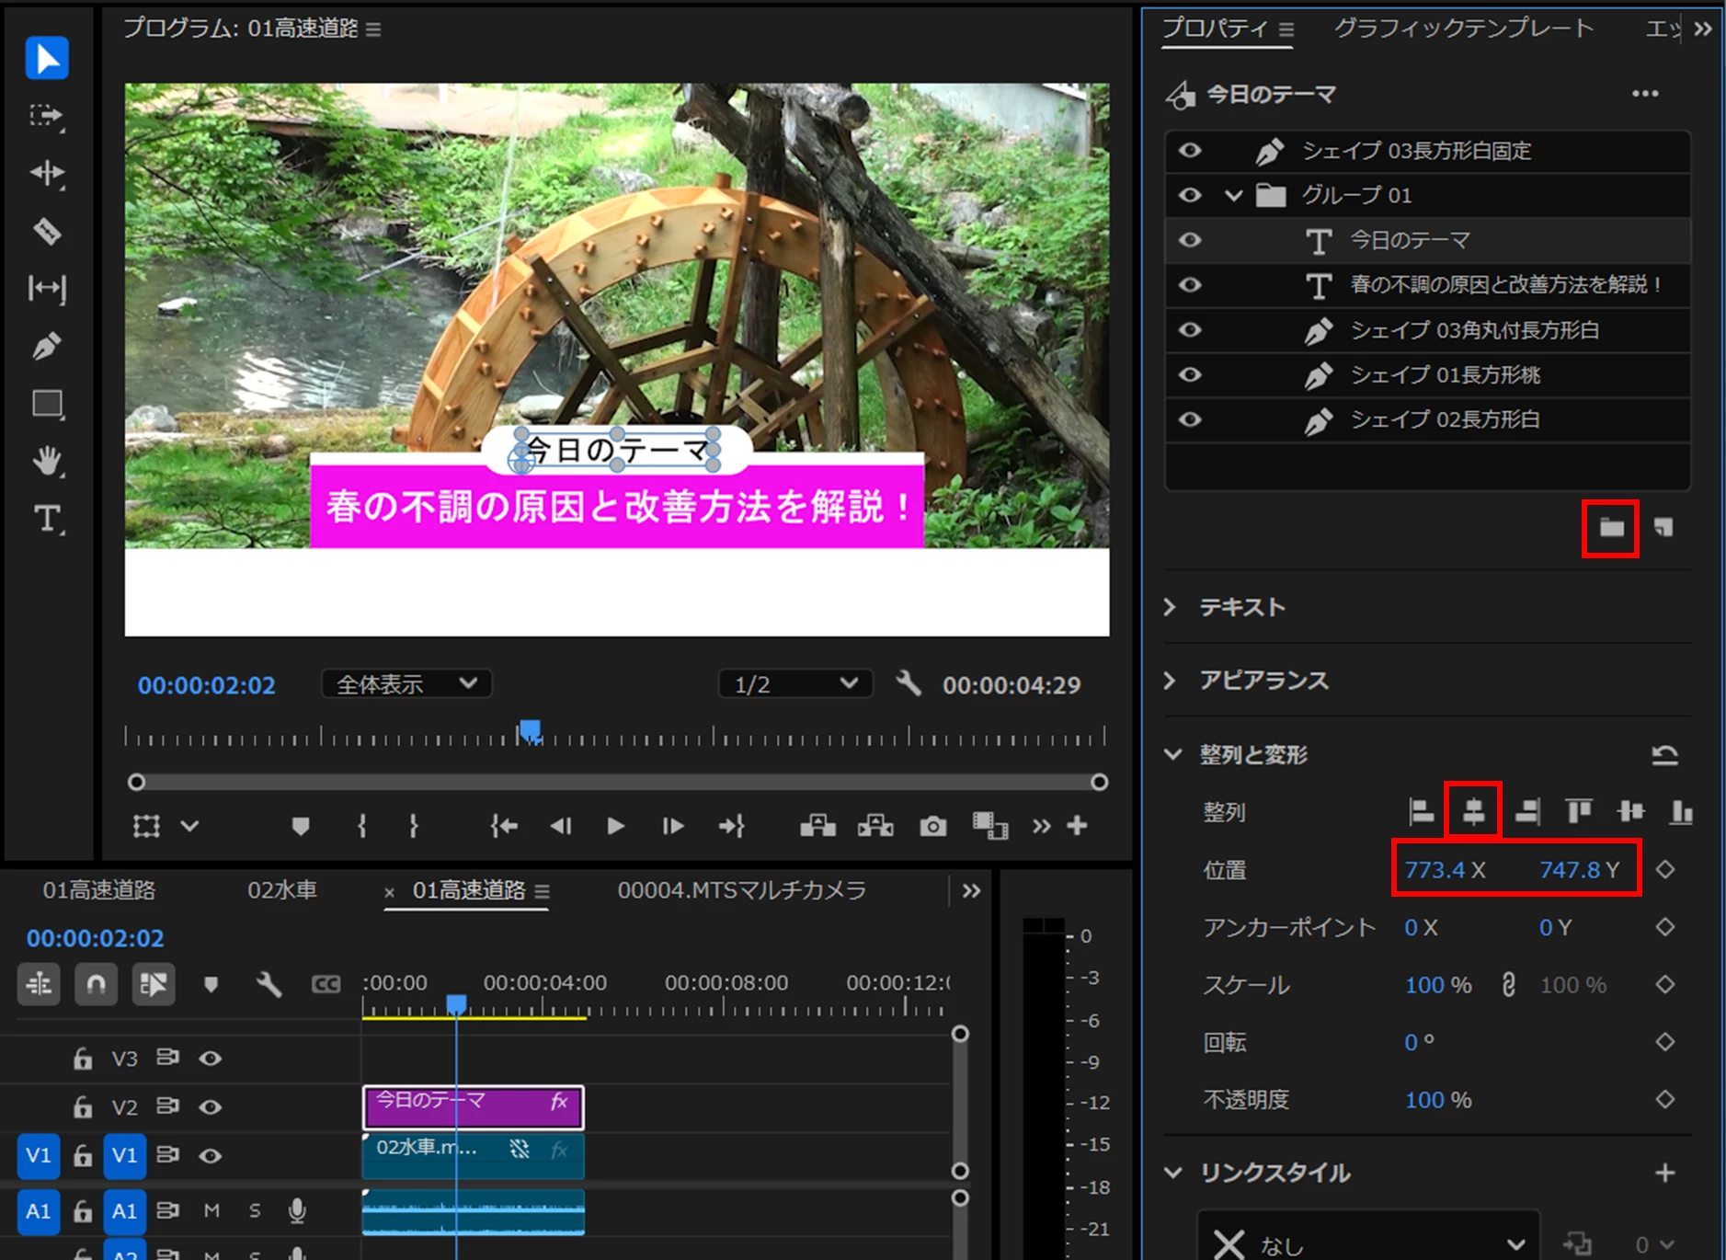Align left edge icon

pyautogui.click(x=1421, y=811)
